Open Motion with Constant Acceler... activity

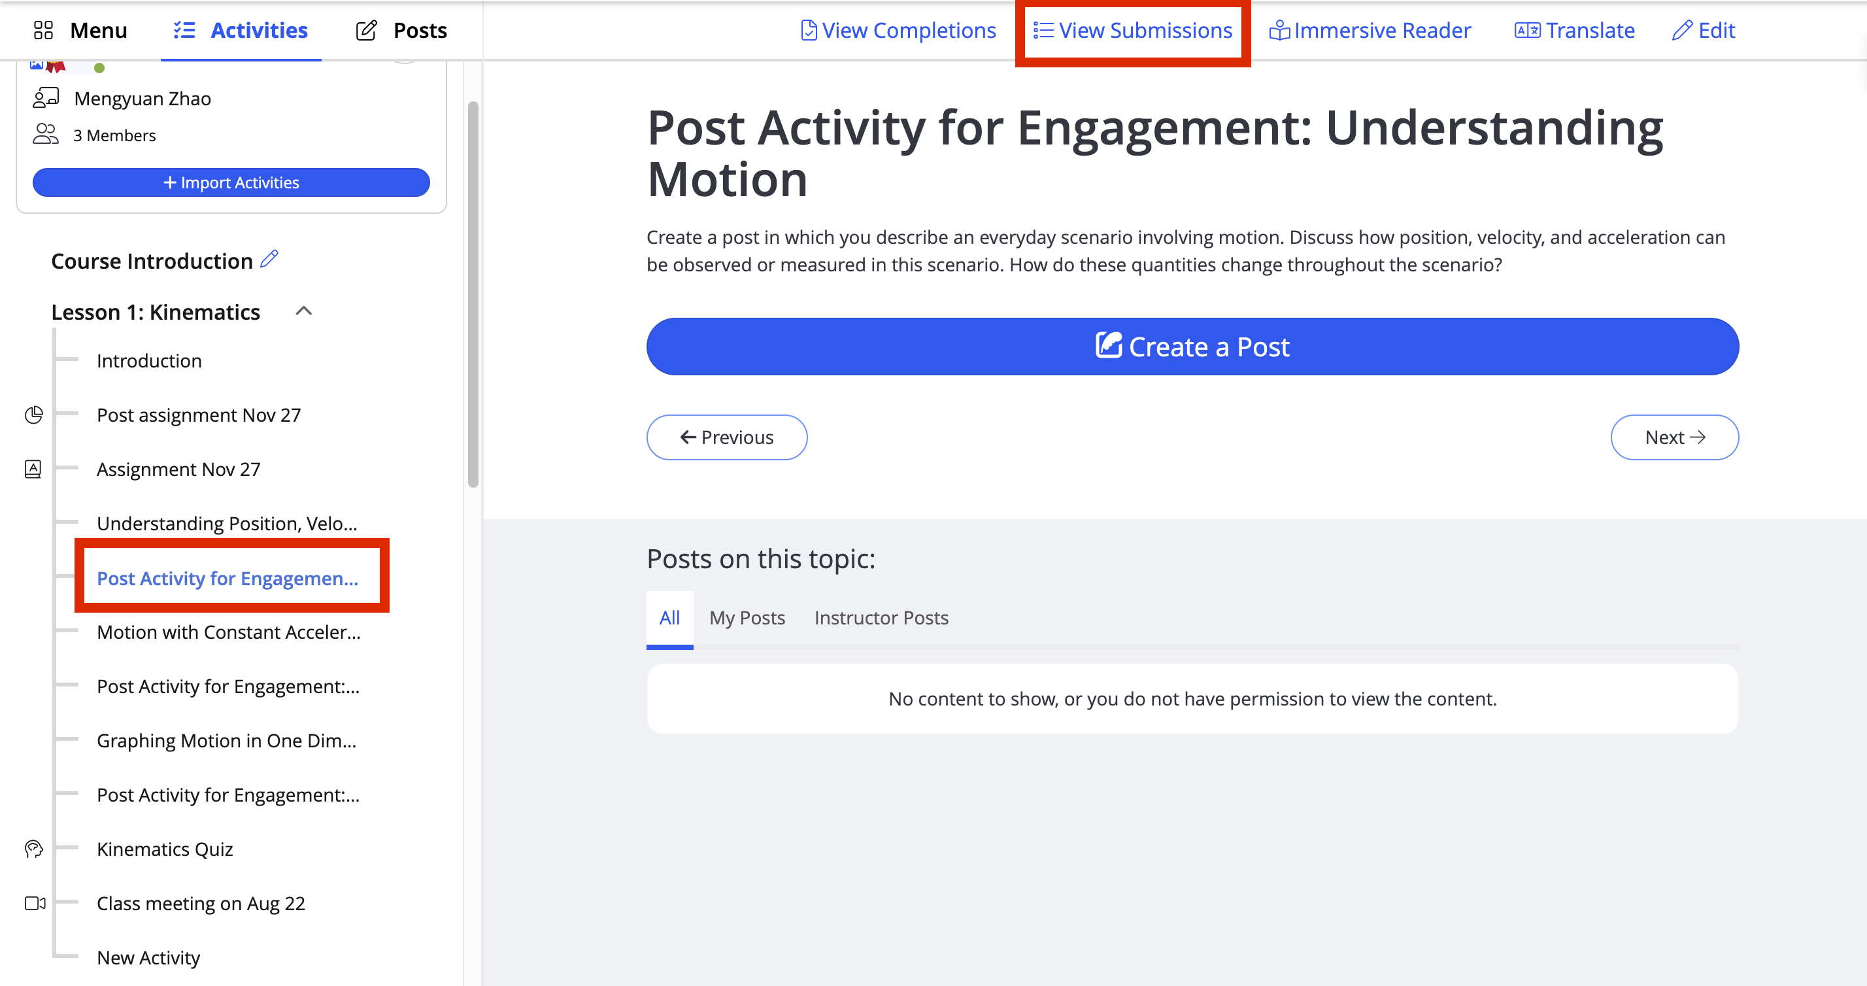228,632
